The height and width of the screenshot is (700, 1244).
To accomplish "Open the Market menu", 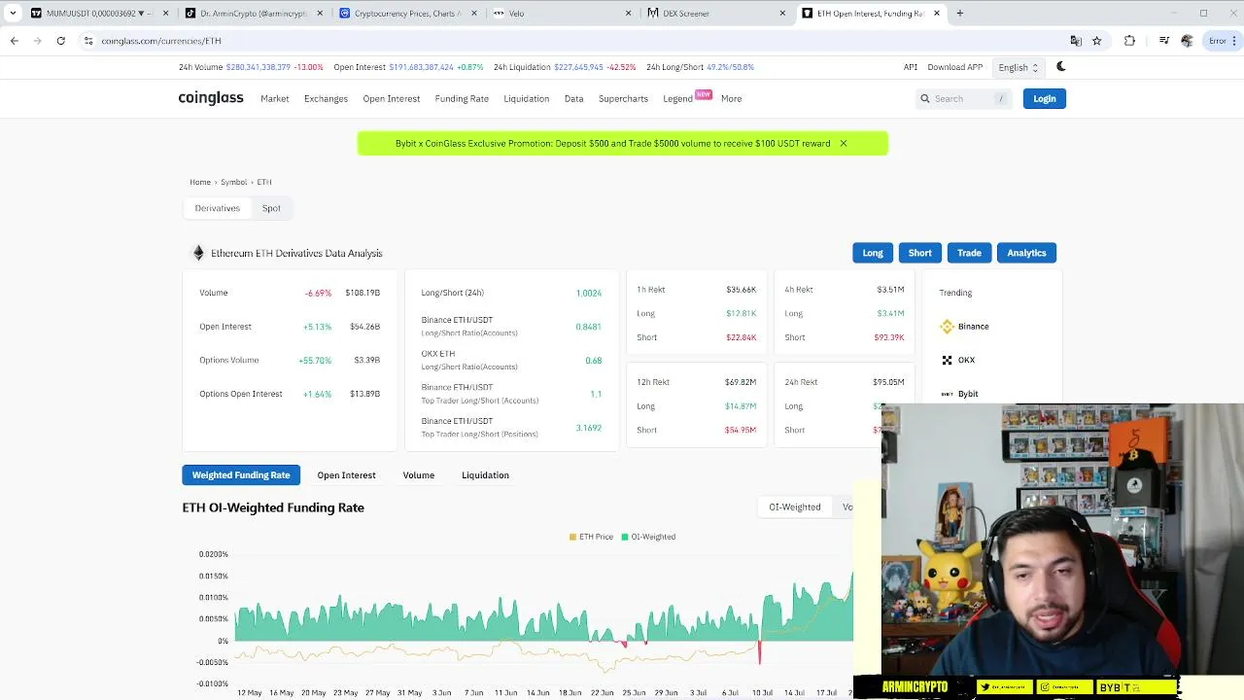I will point(274,98).
